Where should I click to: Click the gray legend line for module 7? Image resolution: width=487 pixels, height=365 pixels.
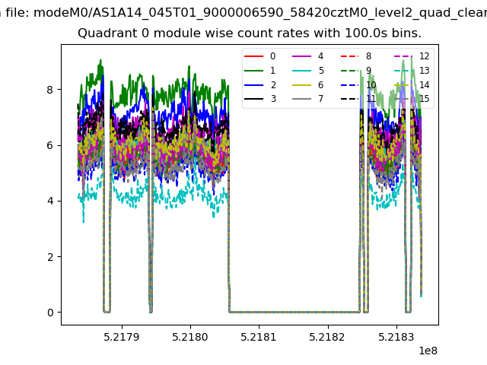(x=301, y=99)
